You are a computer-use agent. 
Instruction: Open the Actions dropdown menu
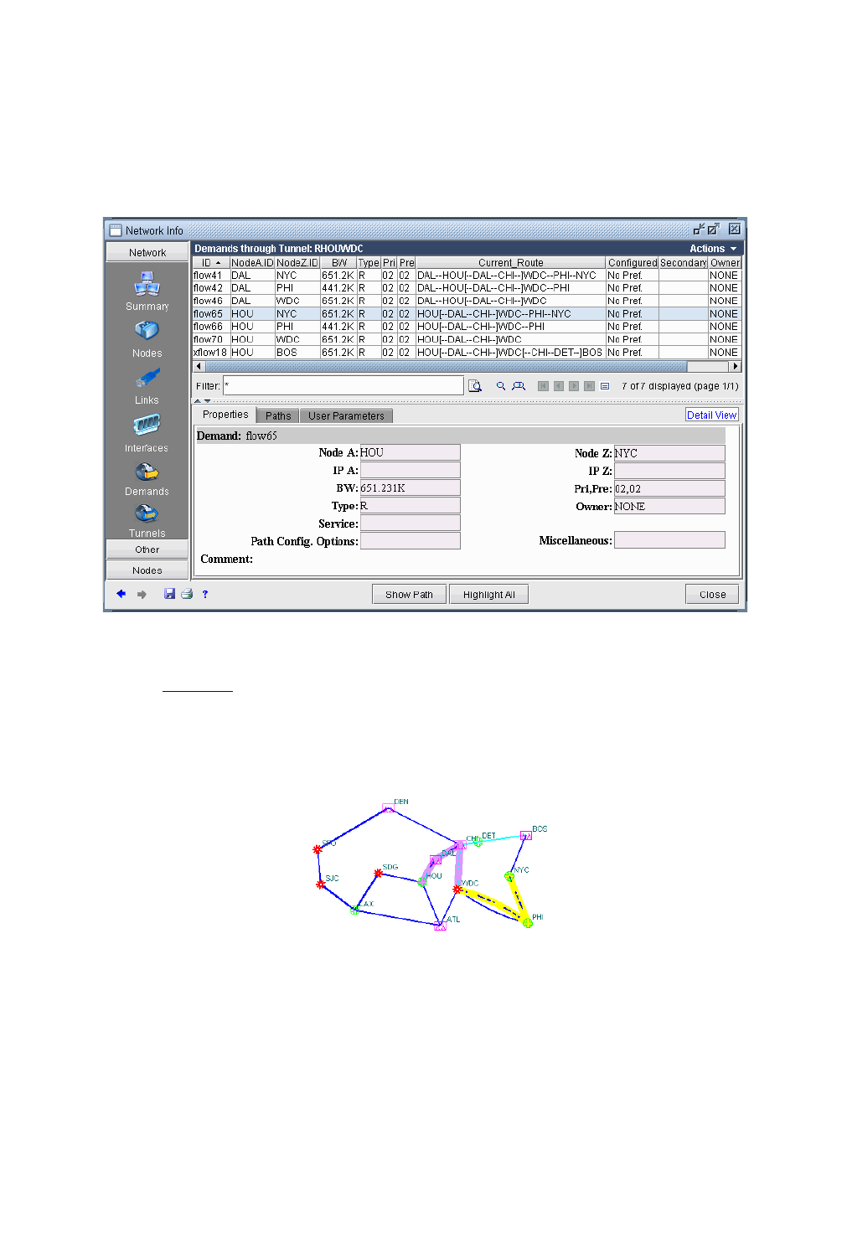tap(713, 249)
